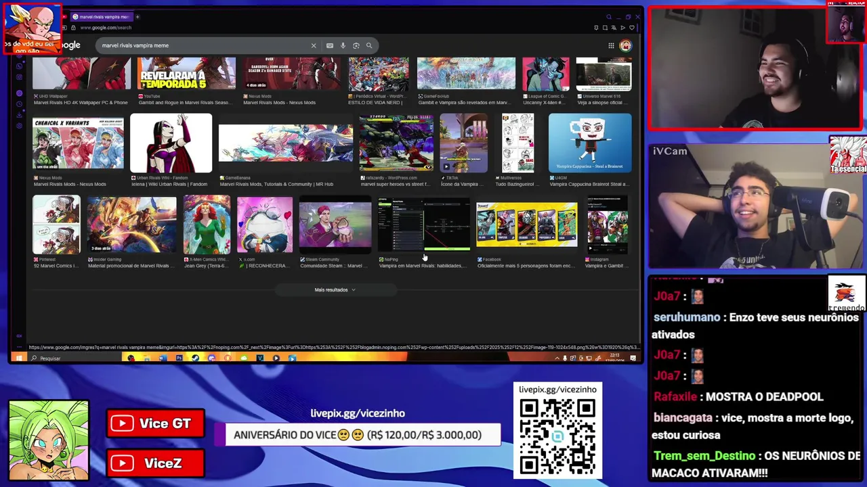Open Steam Community Comunidade Steam image
Screen dimensions: 867x487
[x=335, y=225]
